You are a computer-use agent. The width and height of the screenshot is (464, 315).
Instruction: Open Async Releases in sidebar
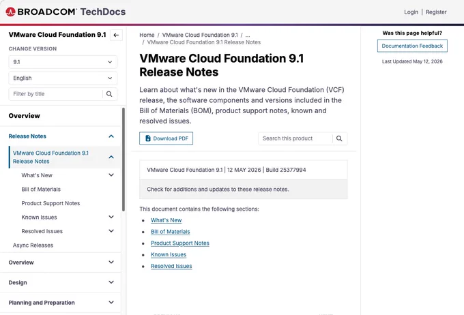coord(33,245)
